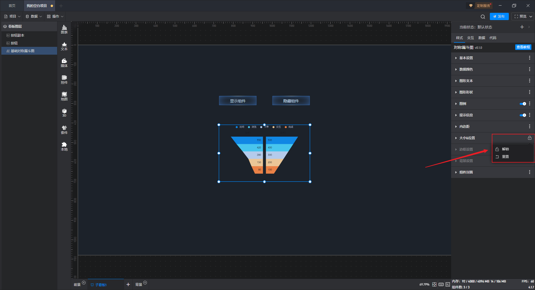Open the 地图 map components panel

point(64,96)
